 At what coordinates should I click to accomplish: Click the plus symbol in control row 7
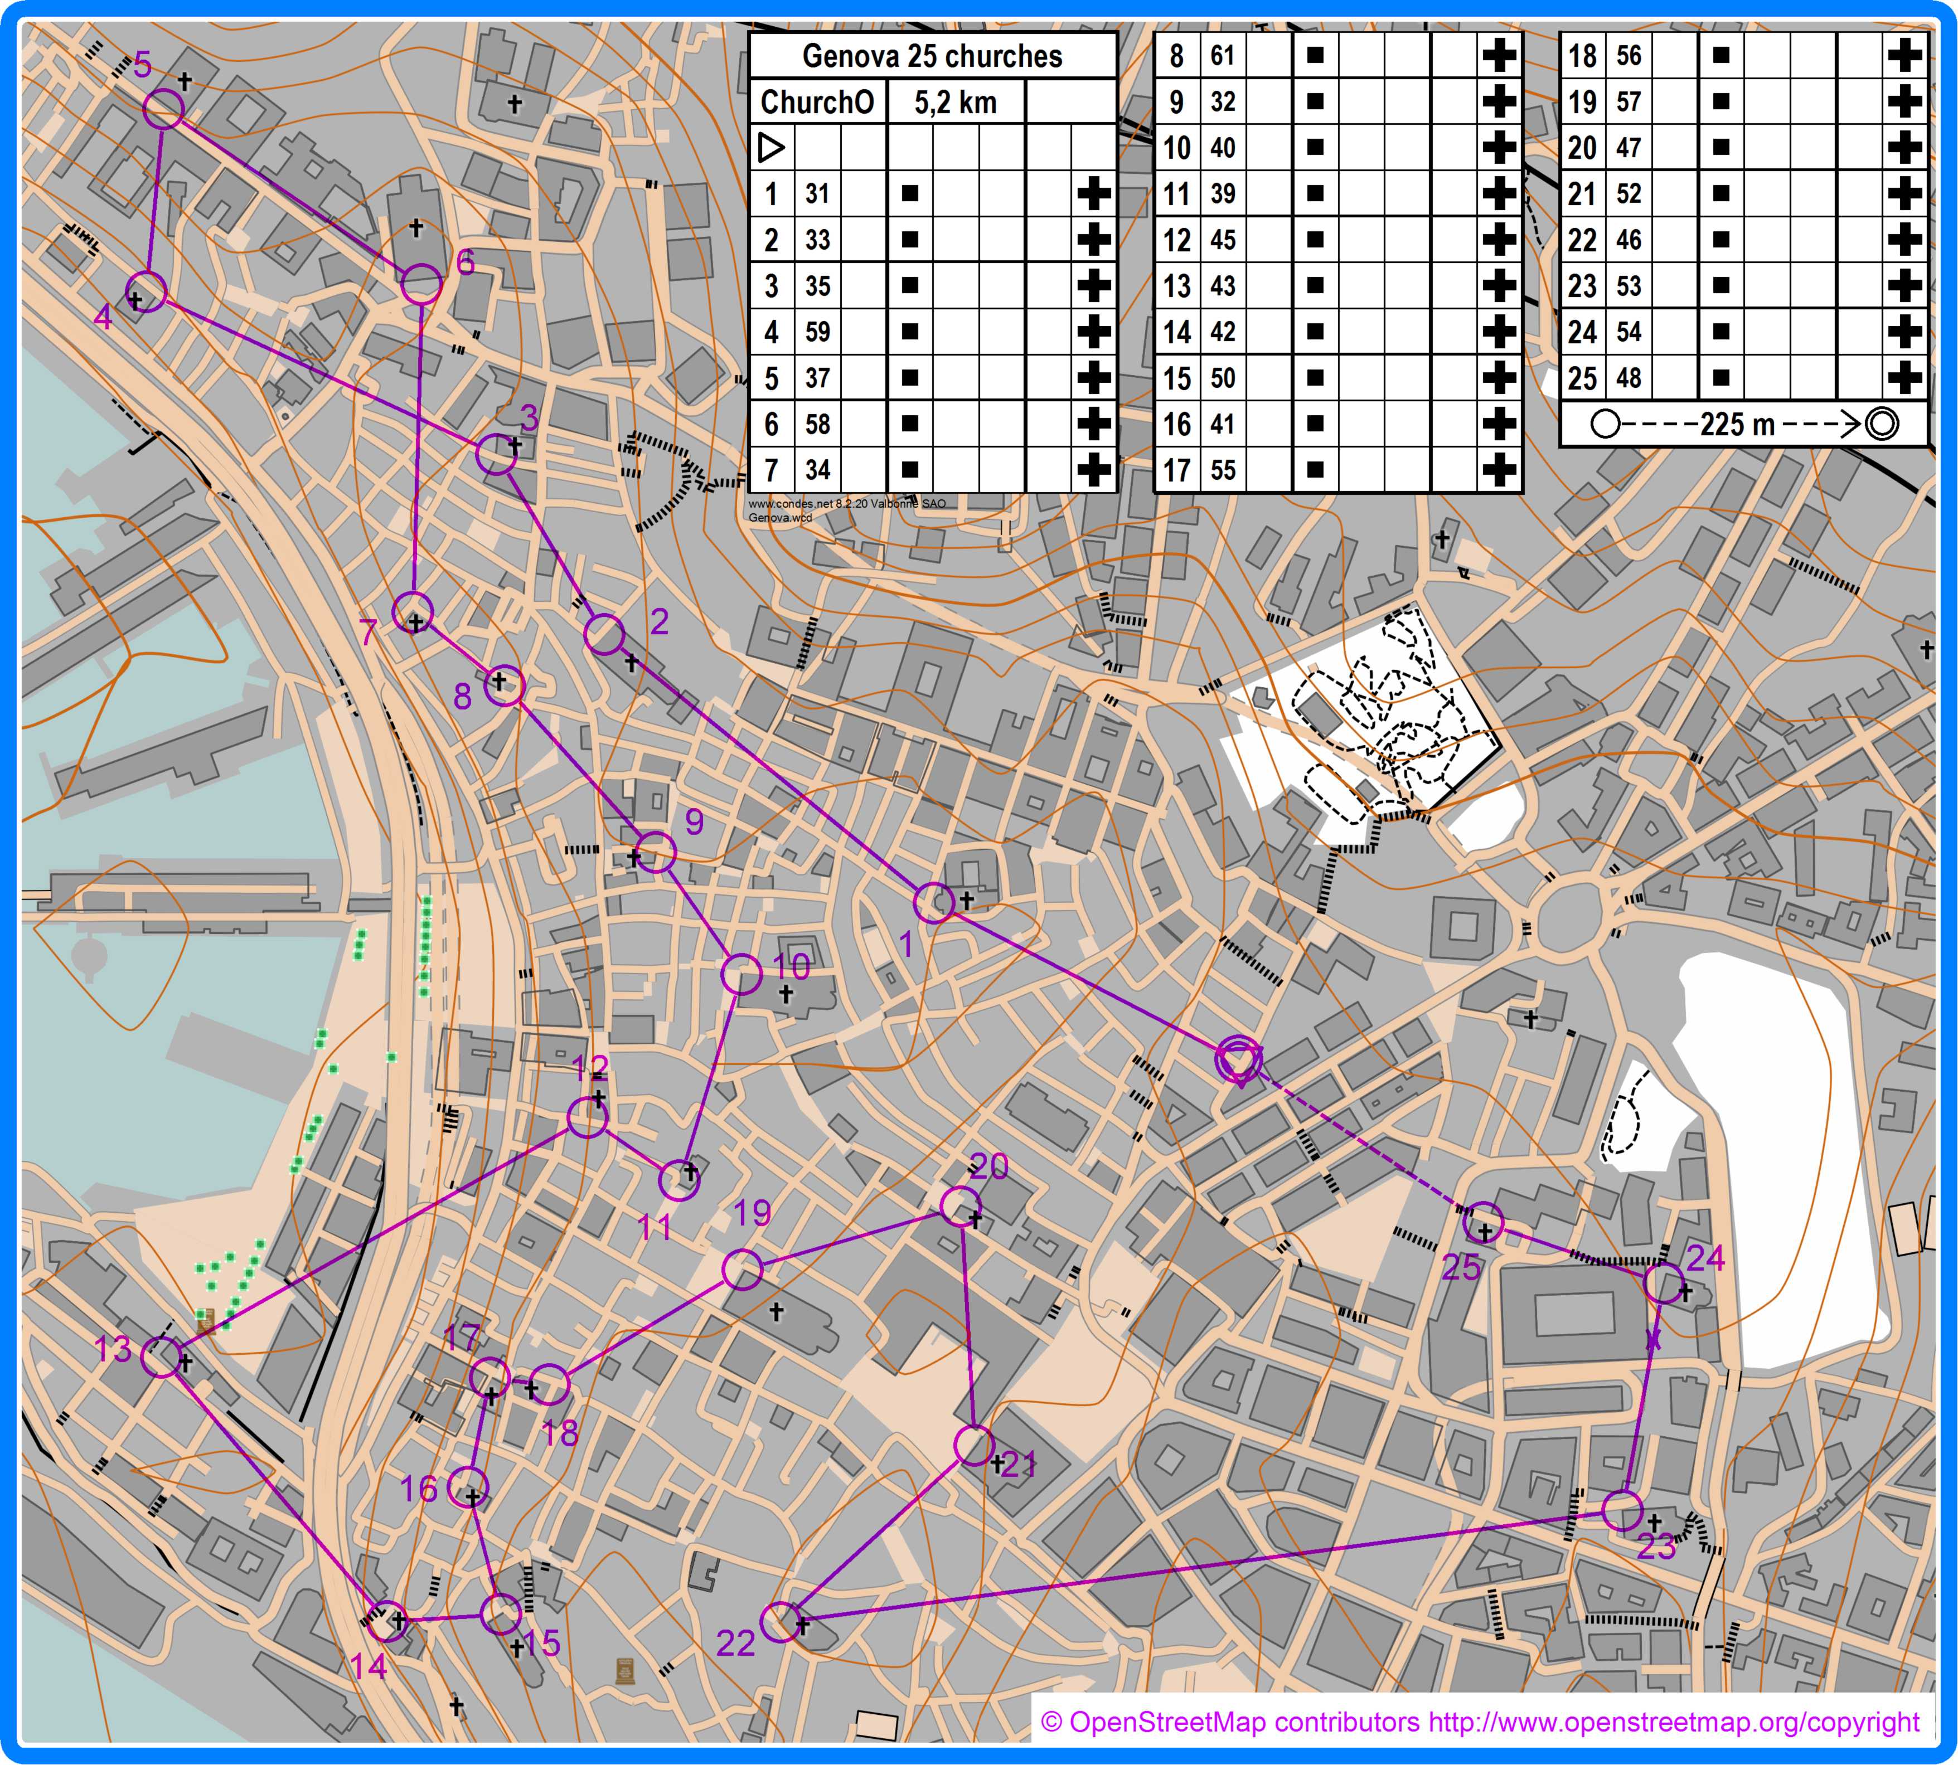(x=1094, y=470)
